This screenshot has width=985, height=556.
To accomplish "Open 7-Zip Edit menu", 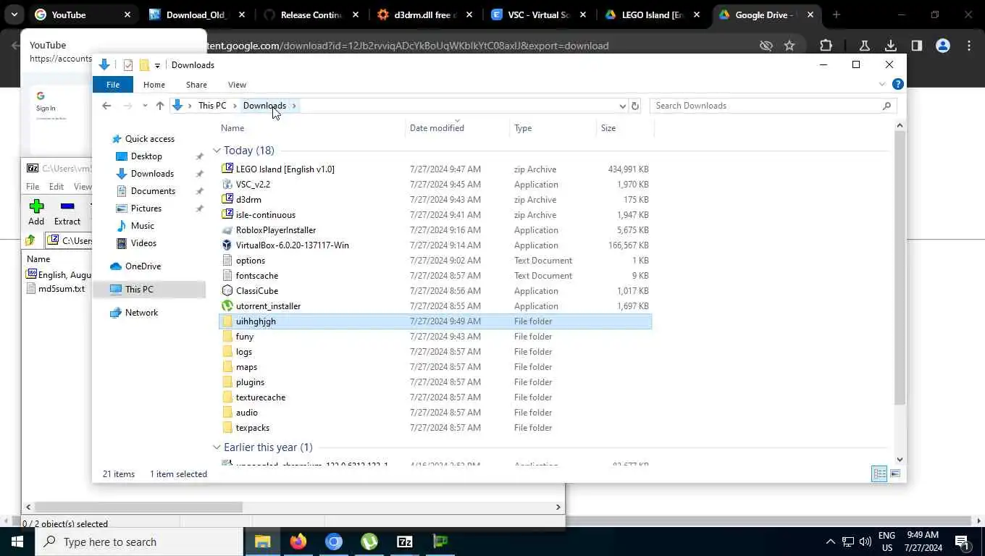I will tap(56, 187).
